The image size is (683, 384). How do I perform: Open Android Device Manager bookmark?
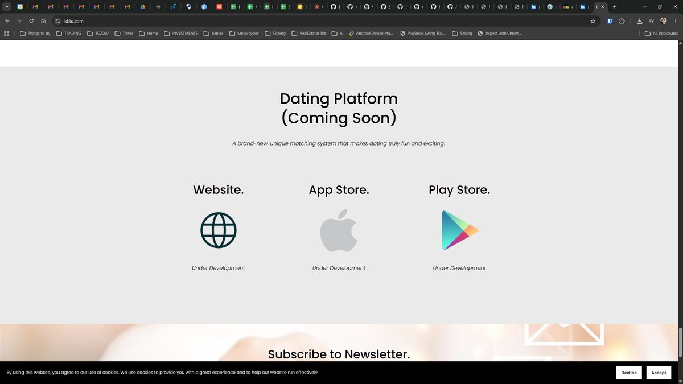[371, 34]
